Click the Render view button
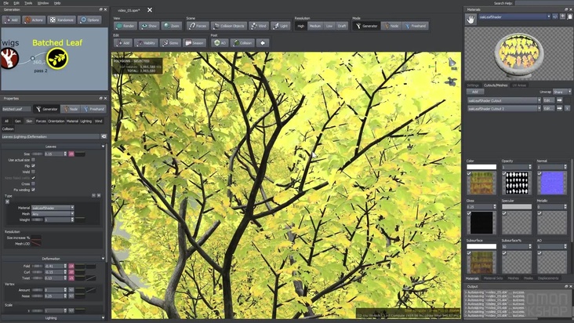The height and width of the screenshot is (323, 574). point(125,26)
